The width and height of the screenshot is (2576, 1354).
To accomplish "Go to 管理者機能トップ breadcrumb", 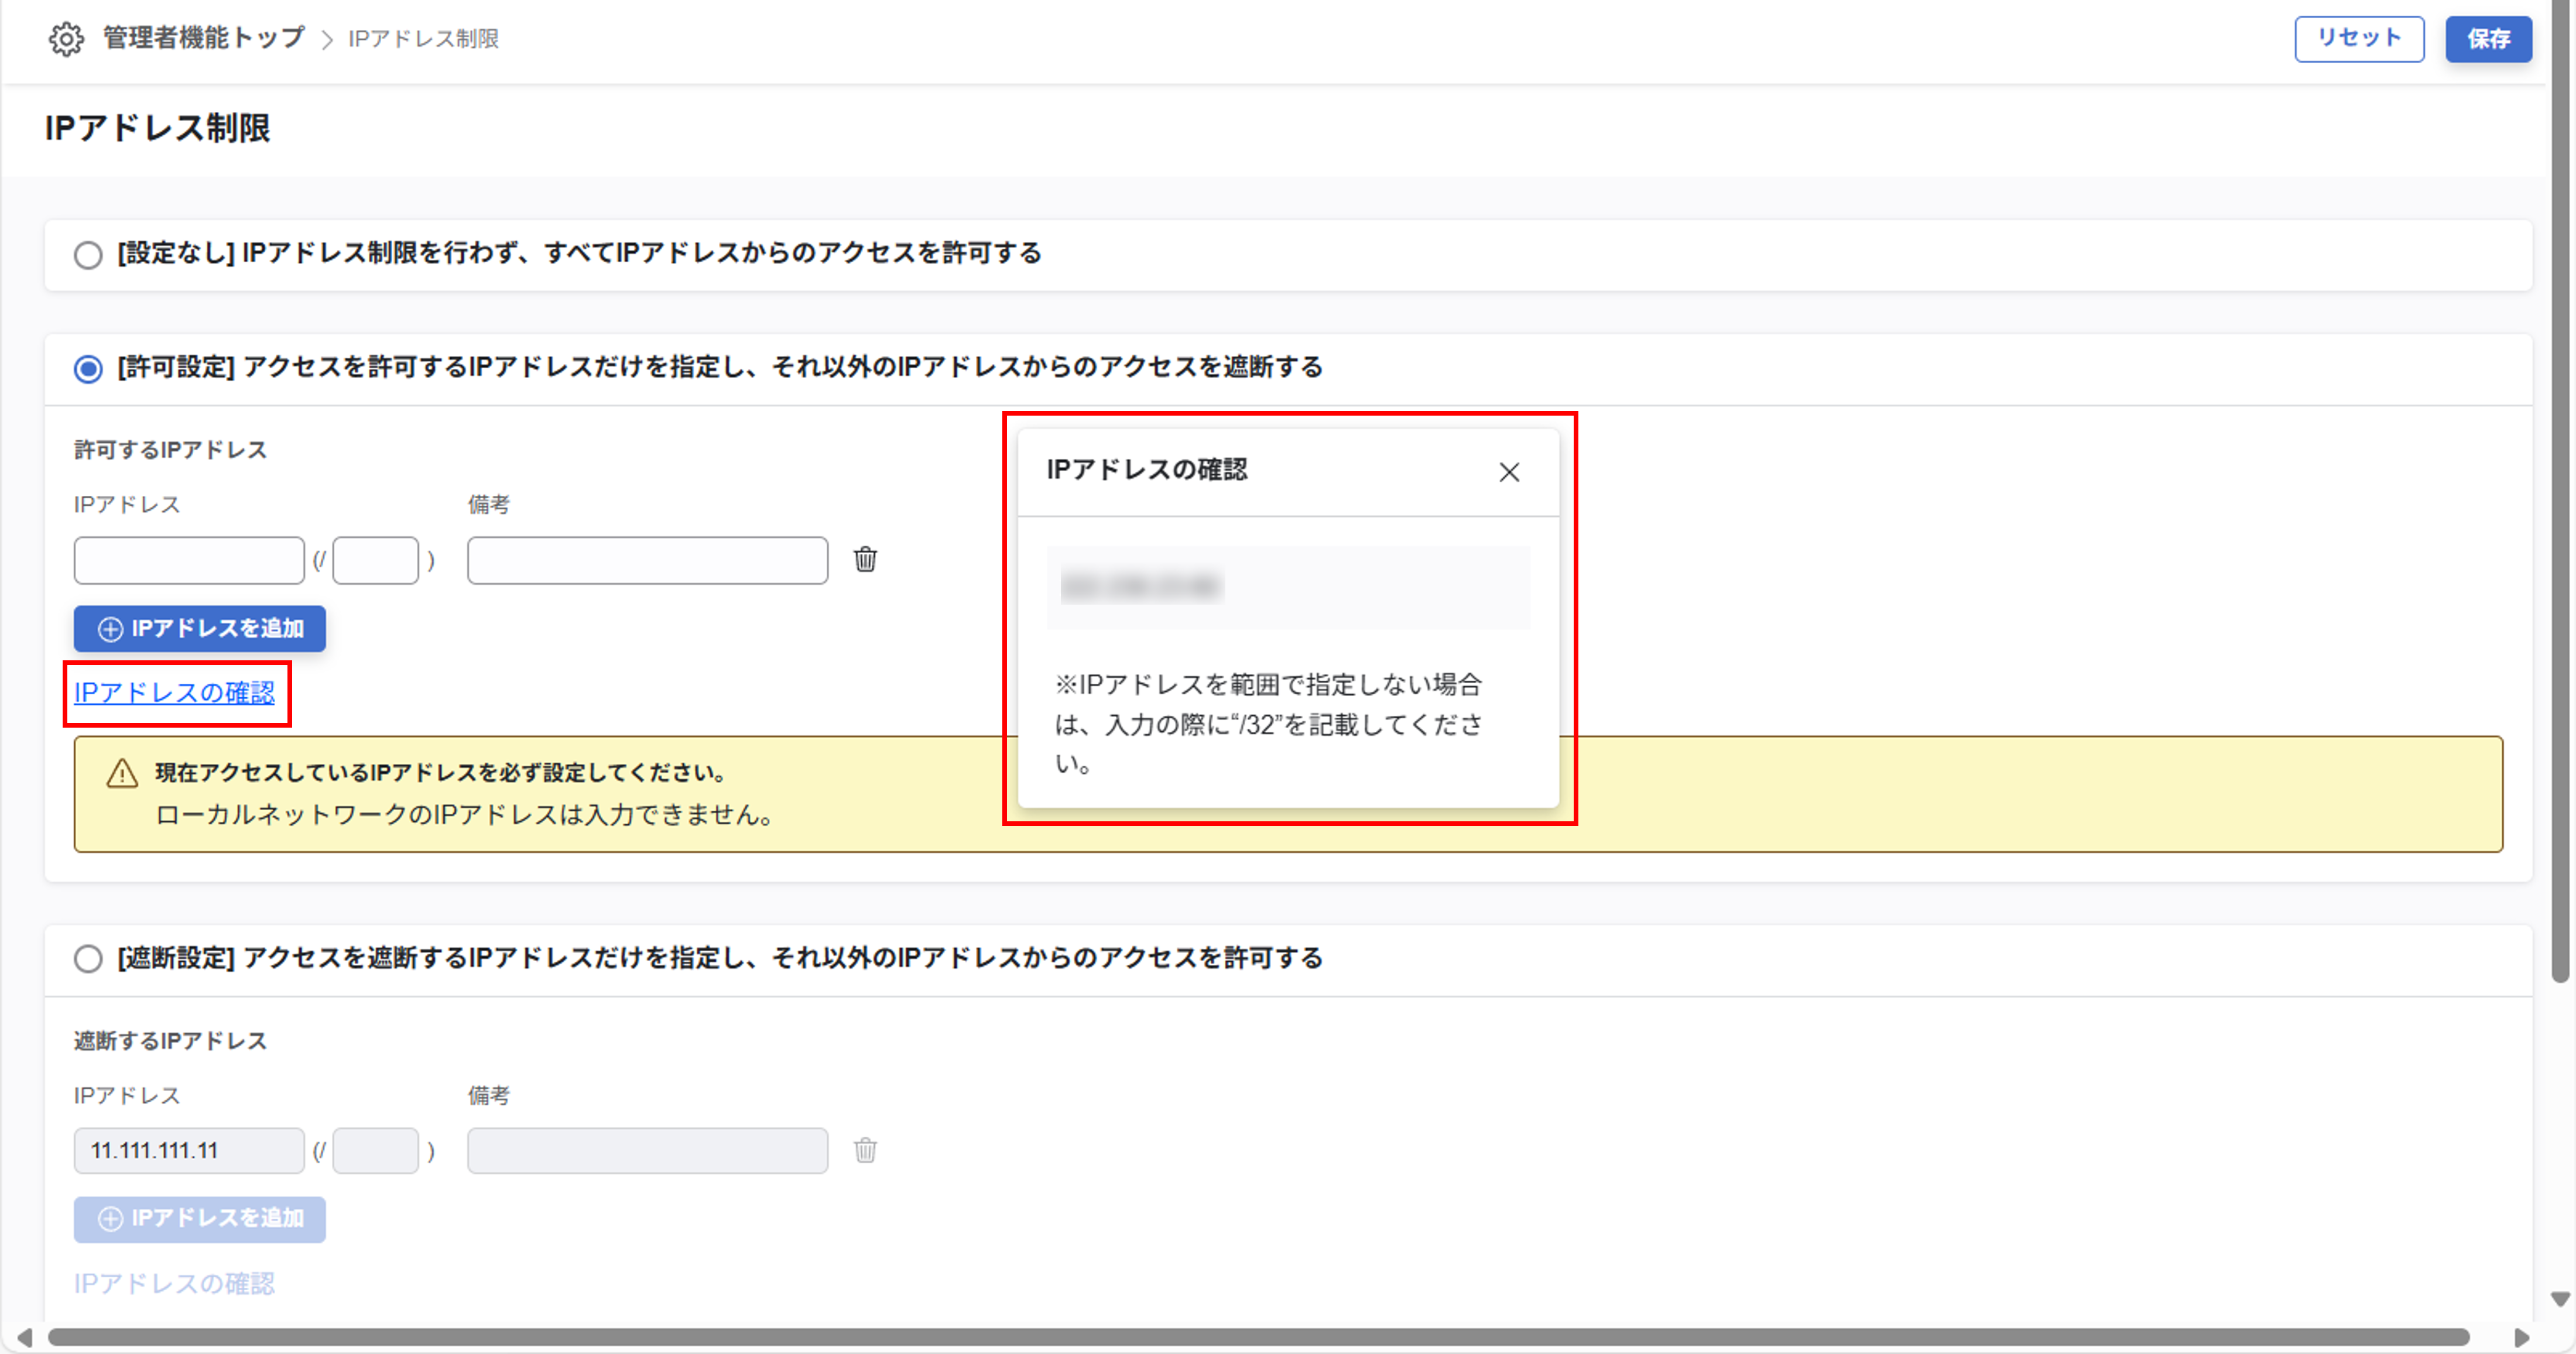I will 204,39.
